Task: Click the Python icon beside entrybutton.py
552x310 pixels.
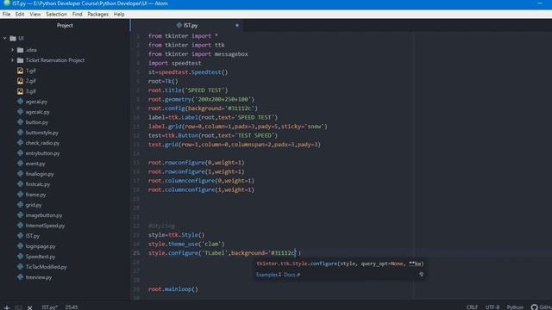Action: [x=20, y=153]
